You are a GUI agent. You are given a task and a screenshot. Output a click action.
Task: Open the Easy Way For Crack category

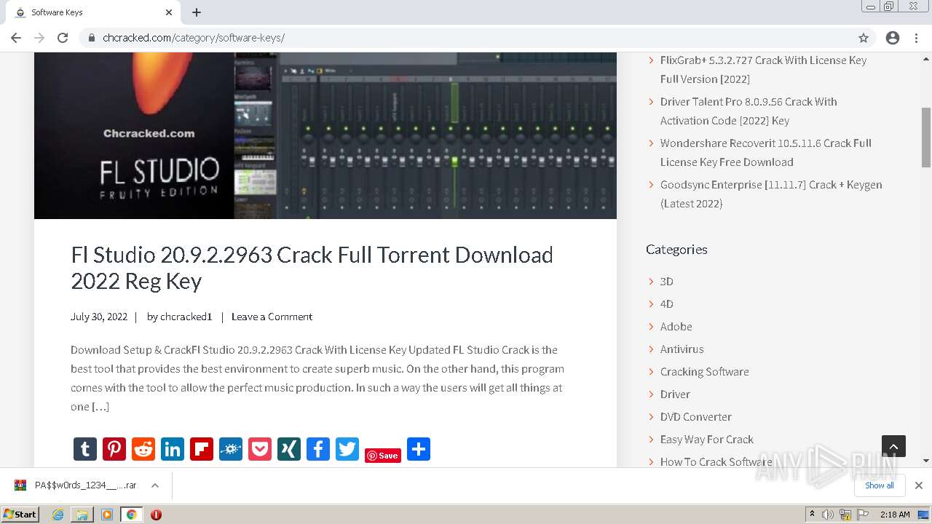tap(706, 440)
